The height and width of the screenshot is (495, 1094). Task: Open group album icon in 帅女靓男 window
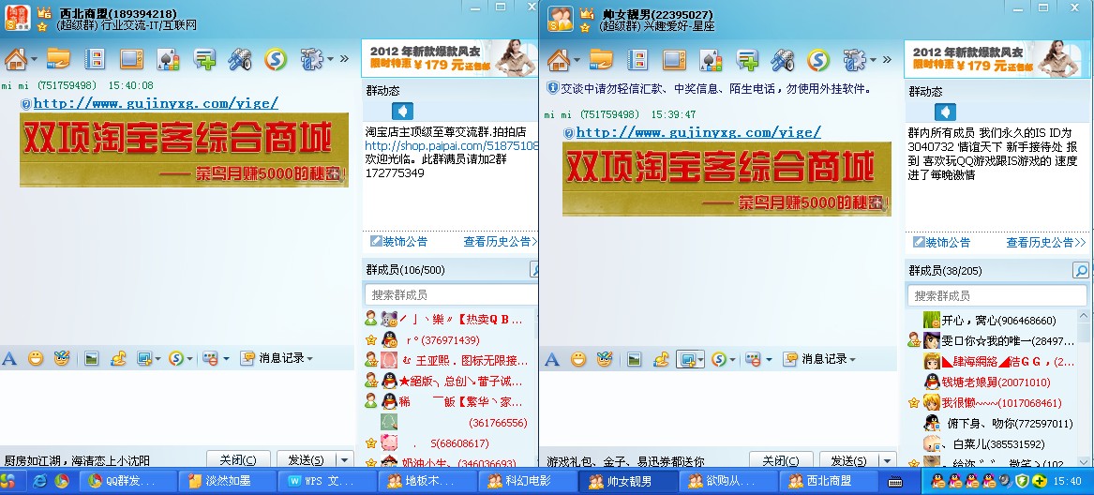tap(637, 59)
